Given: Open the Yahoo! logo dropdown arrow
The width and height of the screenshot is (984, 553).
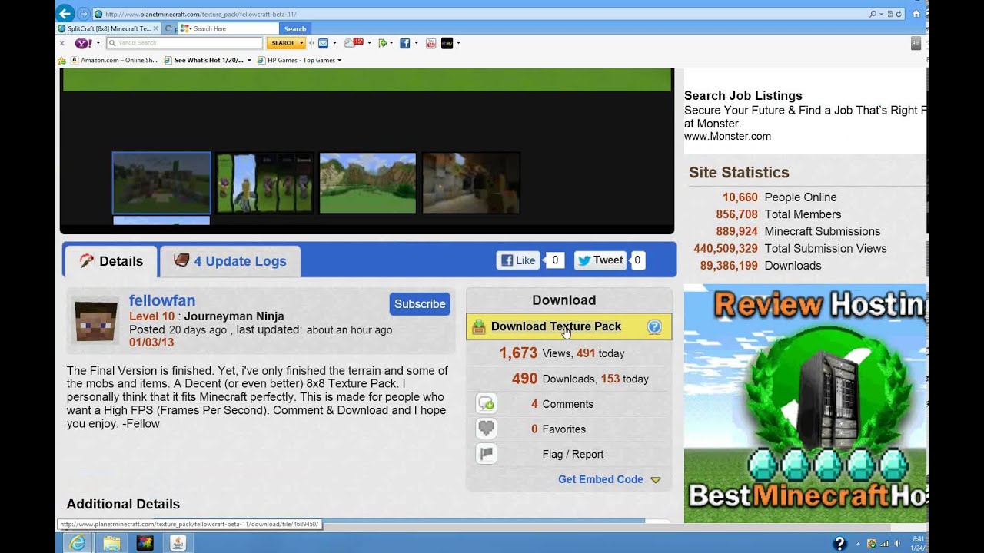Looking at the screenshot, I should pos(98,43).
